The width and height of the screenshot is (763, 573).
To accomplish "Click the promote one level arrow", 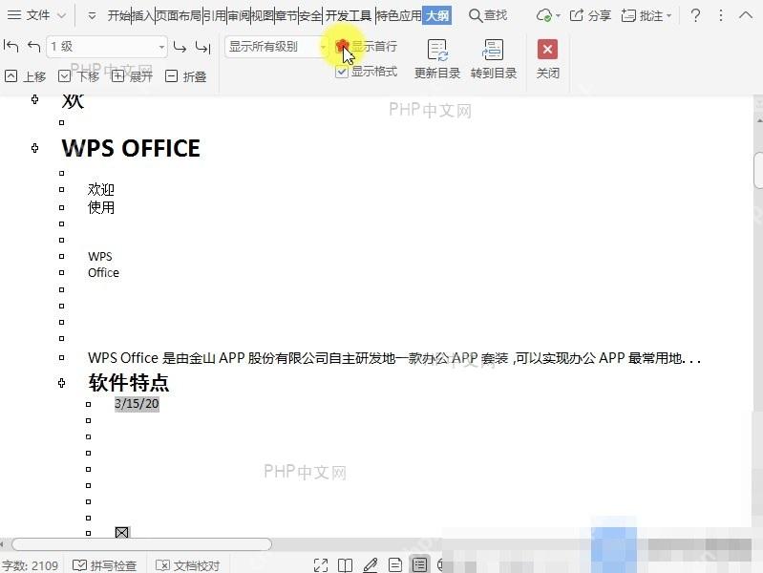I will click(34, 46).
